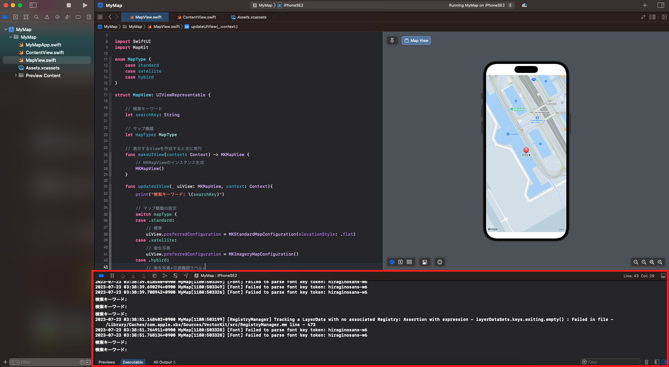Hide the debug area
This screenshot has height=367, width=669.
(x=663, y=276)
